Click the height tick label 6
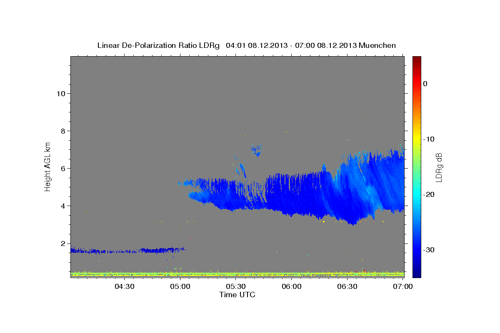This screenshot has height=333, width=500. tap(63, 169)
